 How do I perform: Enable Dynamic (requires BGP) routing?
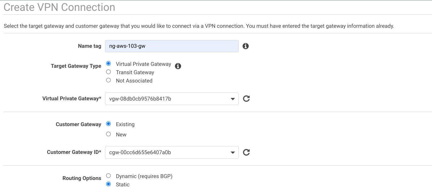[x=109, y=176]
